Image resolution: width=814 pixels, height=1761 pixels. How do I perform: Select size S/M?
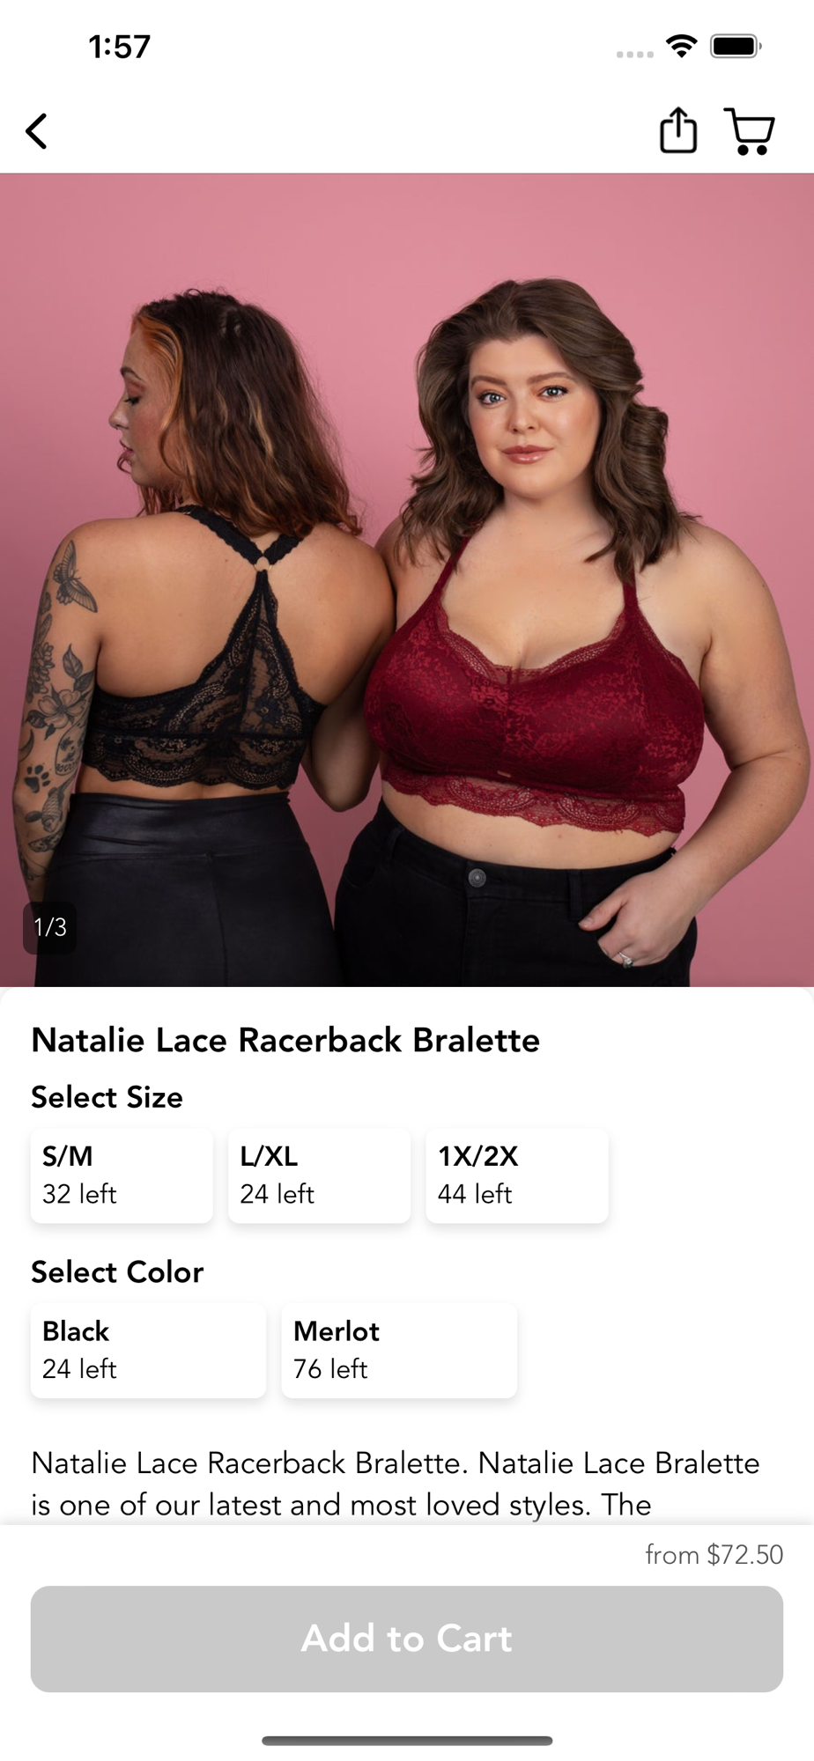click(122, 1175)
